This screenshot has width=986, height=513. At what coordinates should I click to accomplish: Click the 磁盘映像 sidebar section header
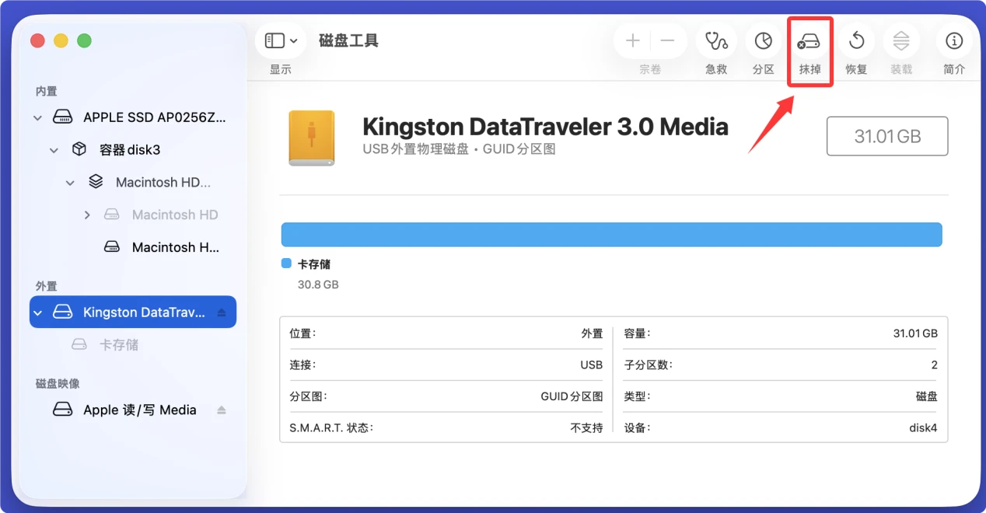pyautogui.click(x=58, y=383)
